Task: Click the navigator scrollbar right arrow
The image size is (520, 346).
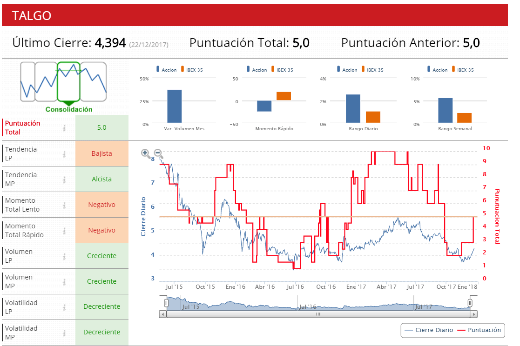Action: pyautogui.click(x=474, y=314)
